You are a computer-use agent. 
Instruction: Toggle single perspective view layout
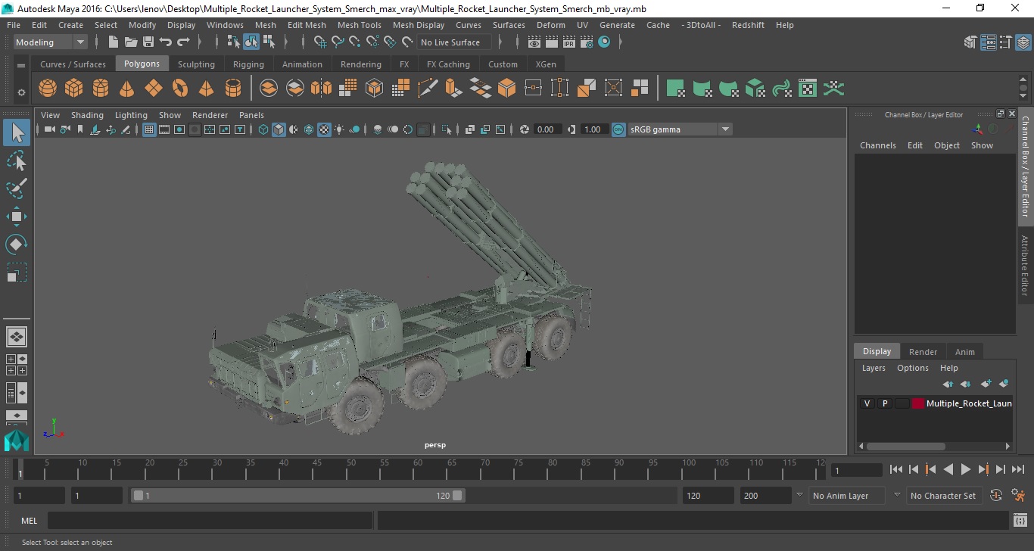click(17, 337)
